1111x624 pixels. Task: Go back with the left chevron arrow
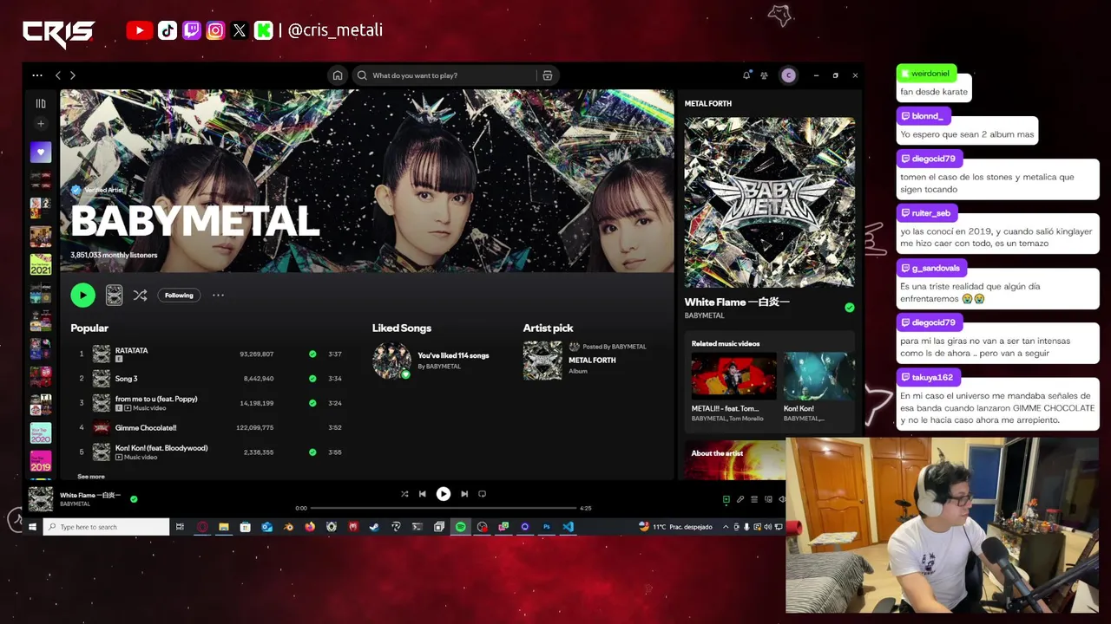tap(58, 75)
